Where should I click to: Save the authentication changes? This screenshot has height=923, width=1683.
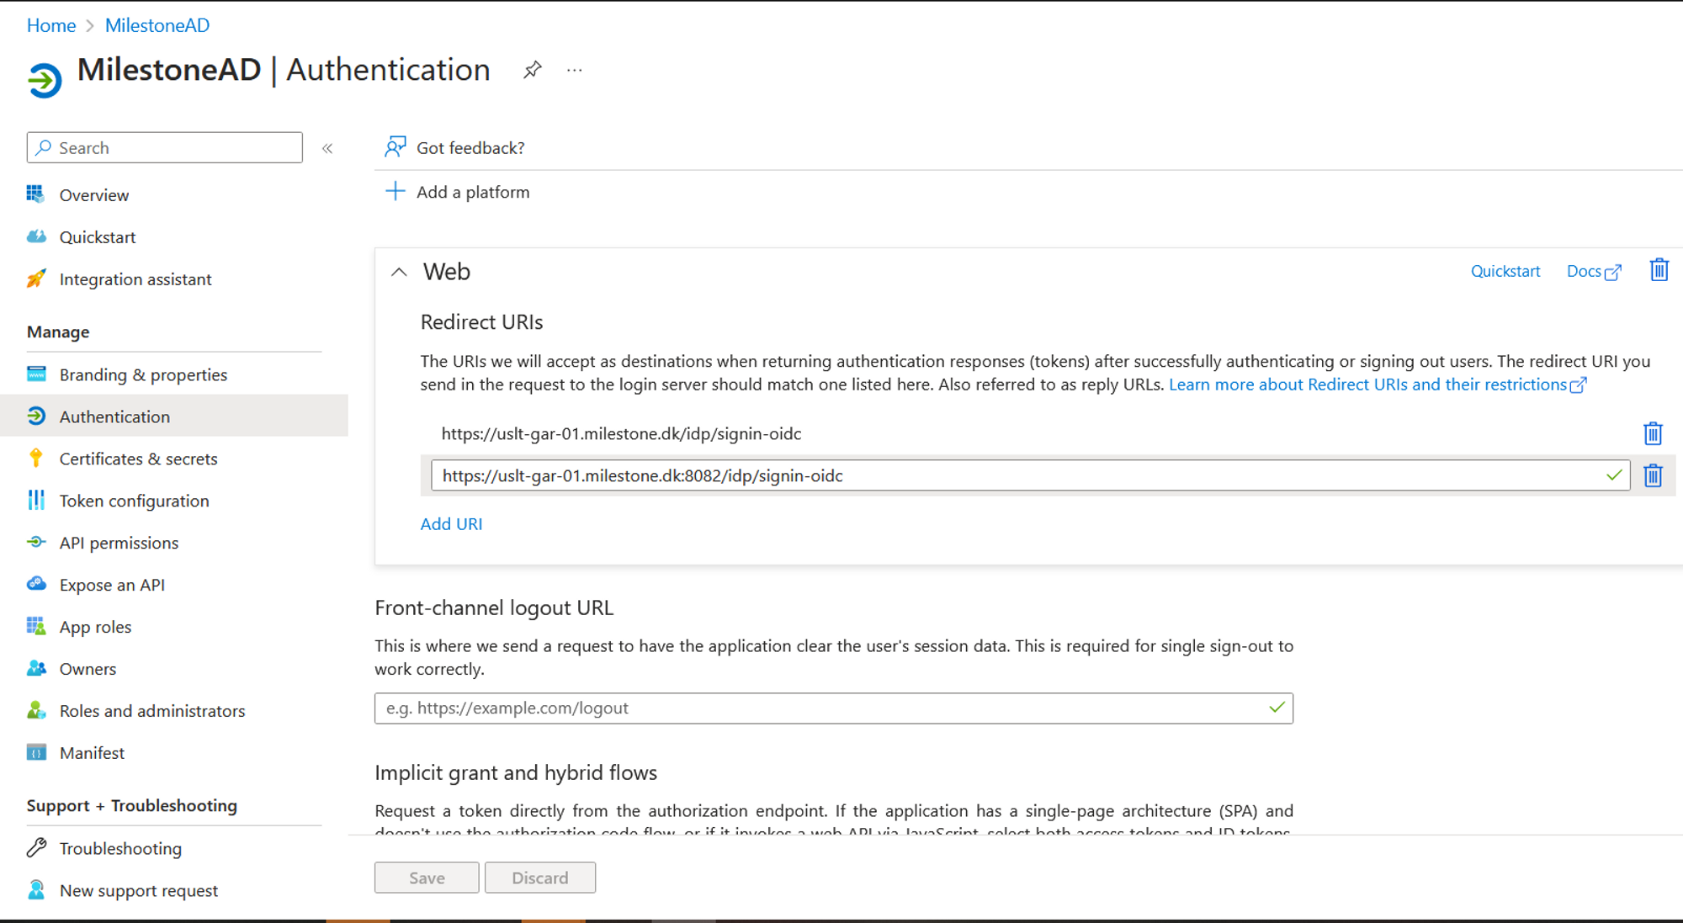(426, 877)
